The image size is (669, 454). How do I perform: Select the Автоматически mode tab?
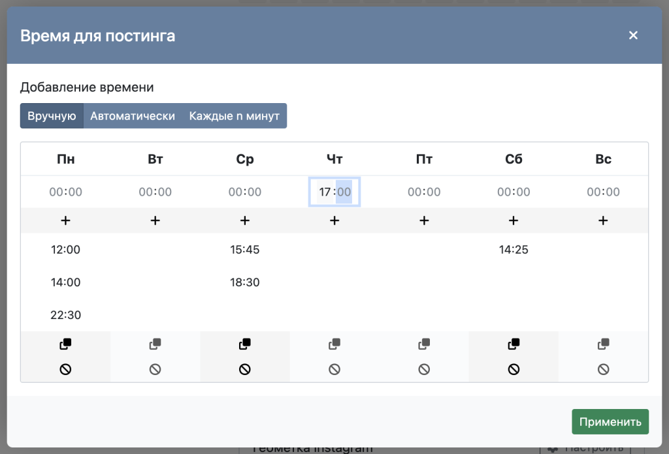point(133,116)
